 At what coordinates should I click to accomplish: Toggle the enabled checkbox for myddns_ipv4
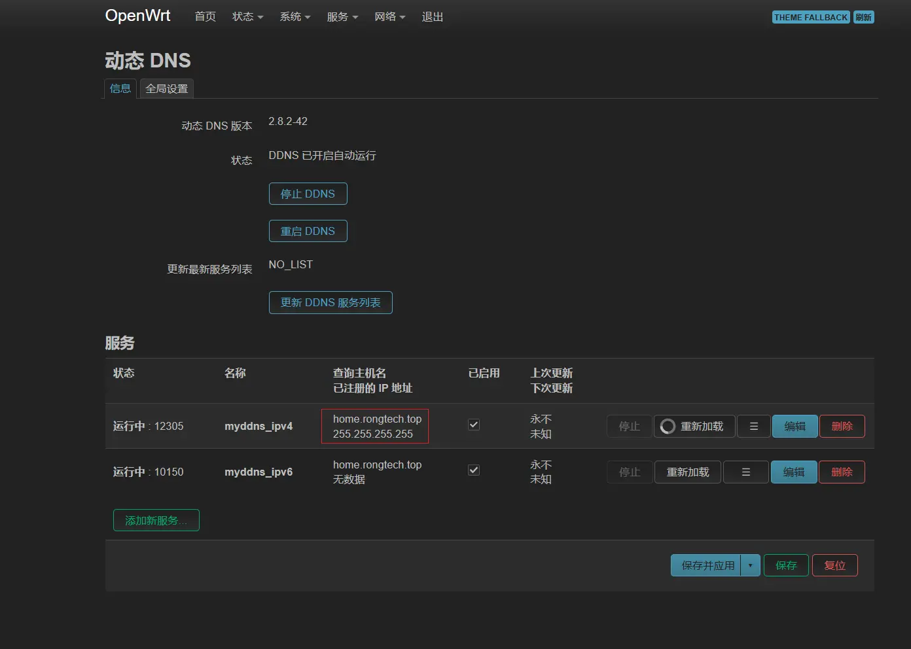click(x=474, y=425)
